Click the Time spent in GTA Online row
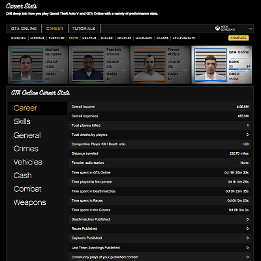This screenshot has width=261, height=261. click(160, 172)
